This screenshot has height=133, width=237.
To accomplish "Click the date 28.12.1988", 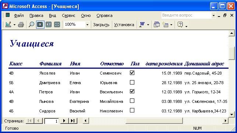I will [172, 83].
